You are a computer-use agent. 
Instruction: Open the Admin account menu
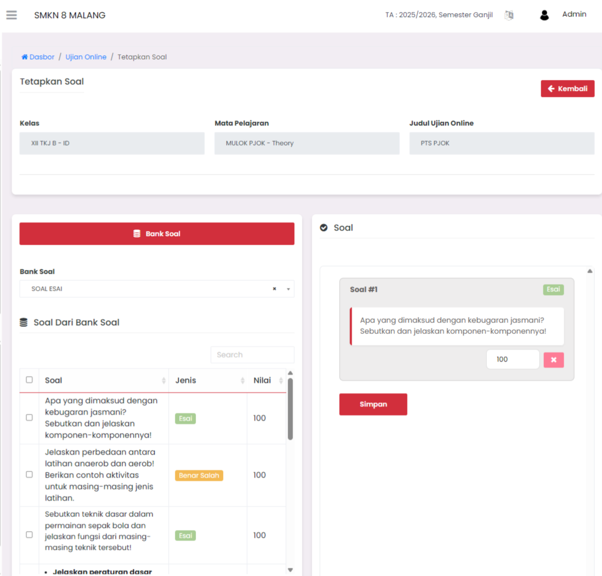coord(574,15)
